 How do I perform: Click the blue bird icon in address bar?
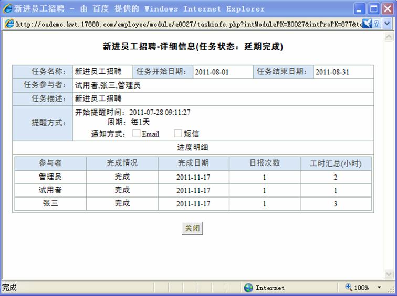coord(367,24)
